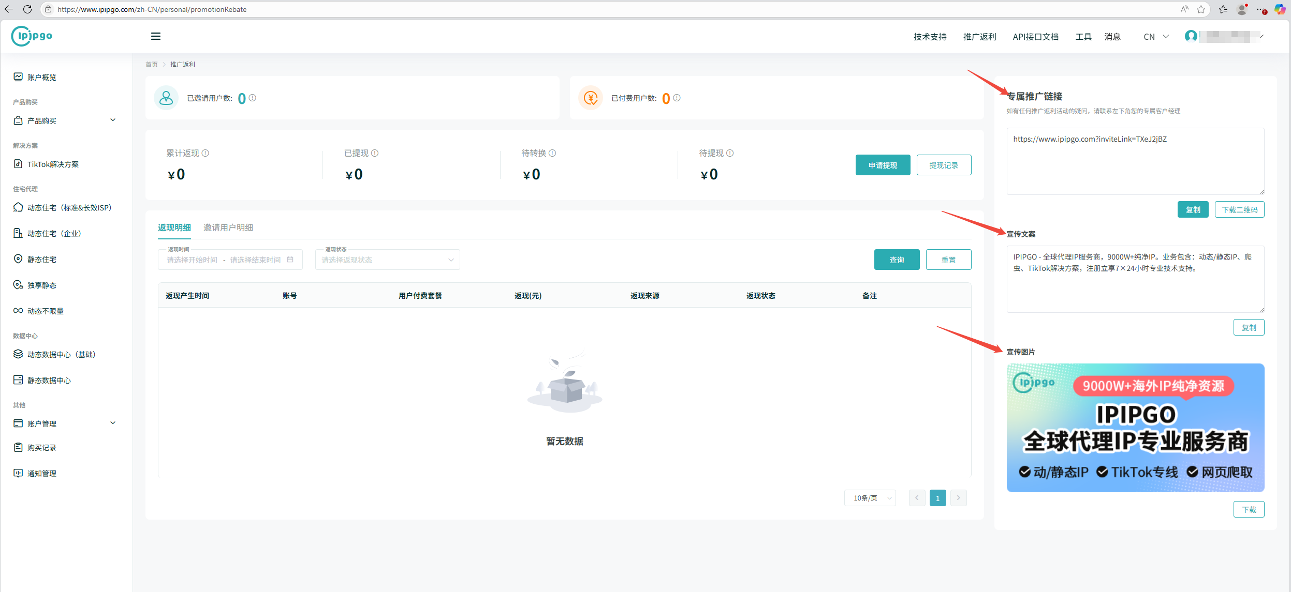Open 消息 in top navigation
The image size is (1291, 592).
(1112, 37)
